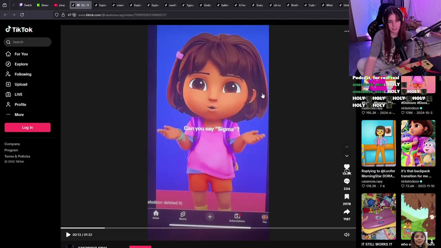This screenshot has width=441, height=248.
Task: Click the nickelodeon author under the backpack video
Action: 410,182
